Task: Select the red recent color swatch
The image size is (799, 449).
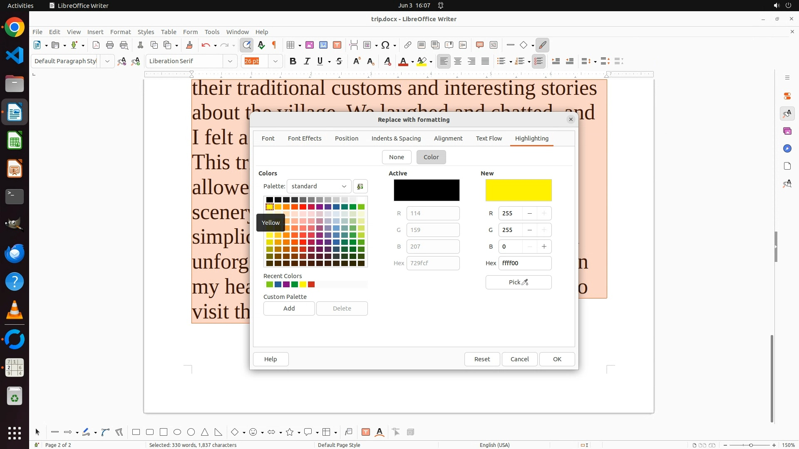Action: pos(311,285)
